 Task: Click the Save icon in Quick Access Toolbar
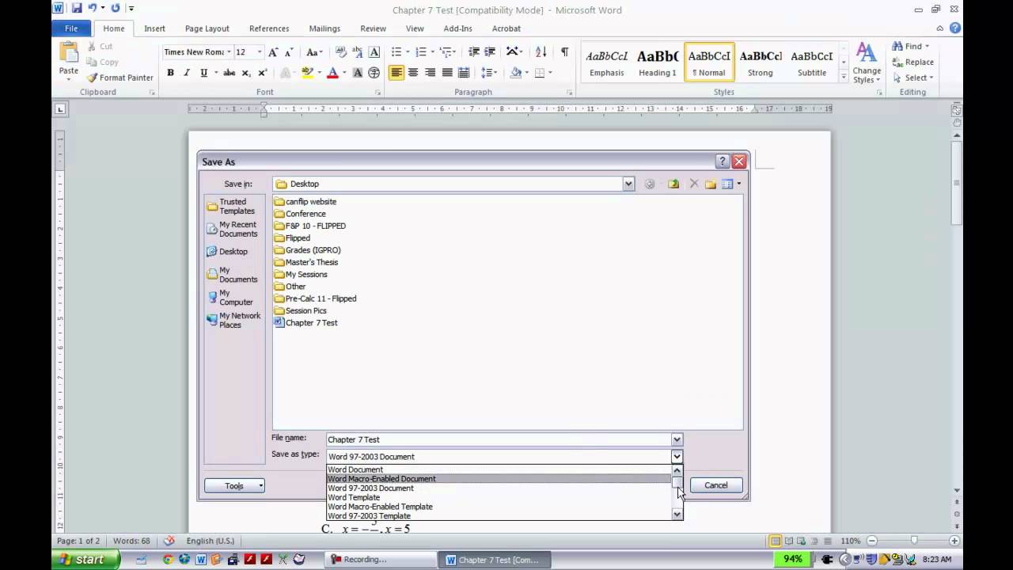[77, 9]
